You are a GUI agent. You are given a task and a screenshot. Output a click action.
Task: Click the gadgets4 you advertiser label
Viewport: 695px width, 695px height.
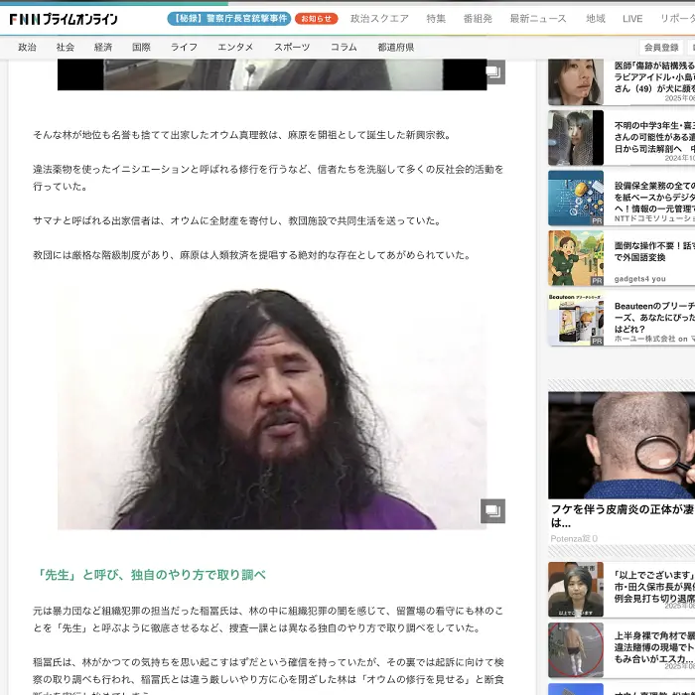coord(639,279)
